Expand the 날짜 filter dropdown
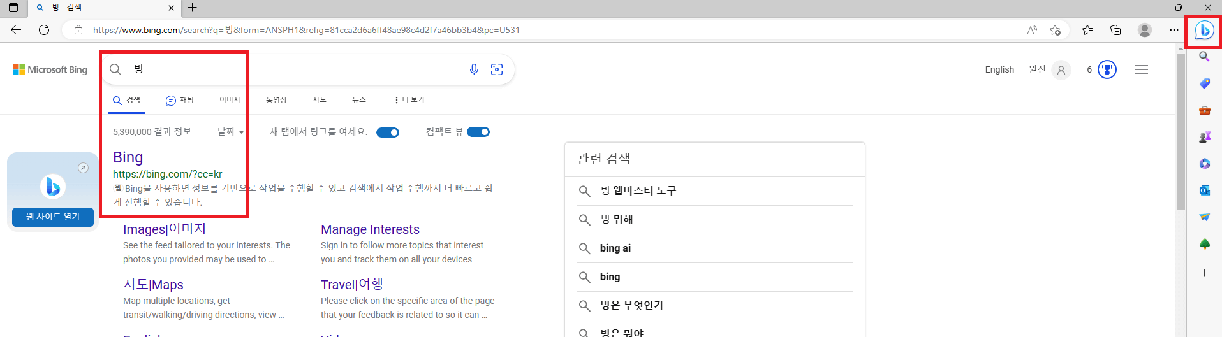This screenshot has width=1222, height=337. click(230, 132)
